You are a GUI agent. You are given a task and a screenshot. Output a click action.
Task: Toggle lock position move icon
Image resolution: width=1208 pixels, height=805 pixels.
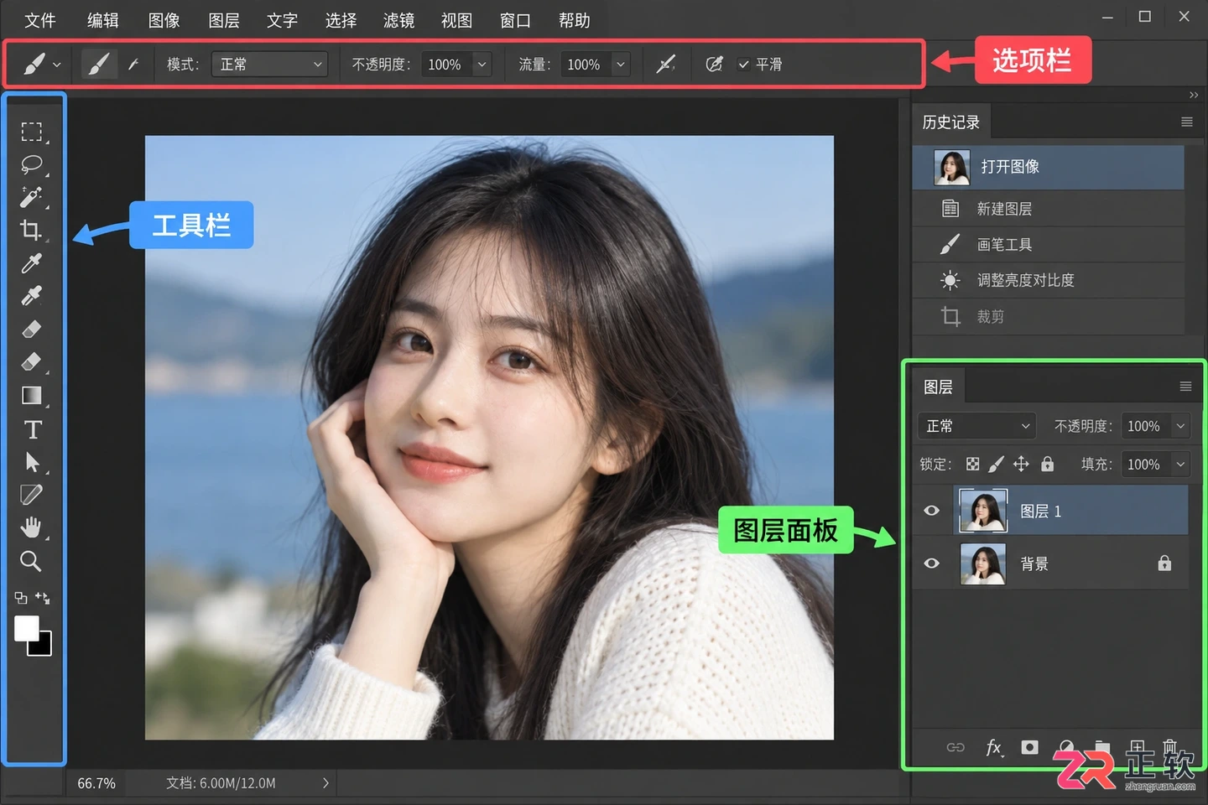tap(1021, 464)
